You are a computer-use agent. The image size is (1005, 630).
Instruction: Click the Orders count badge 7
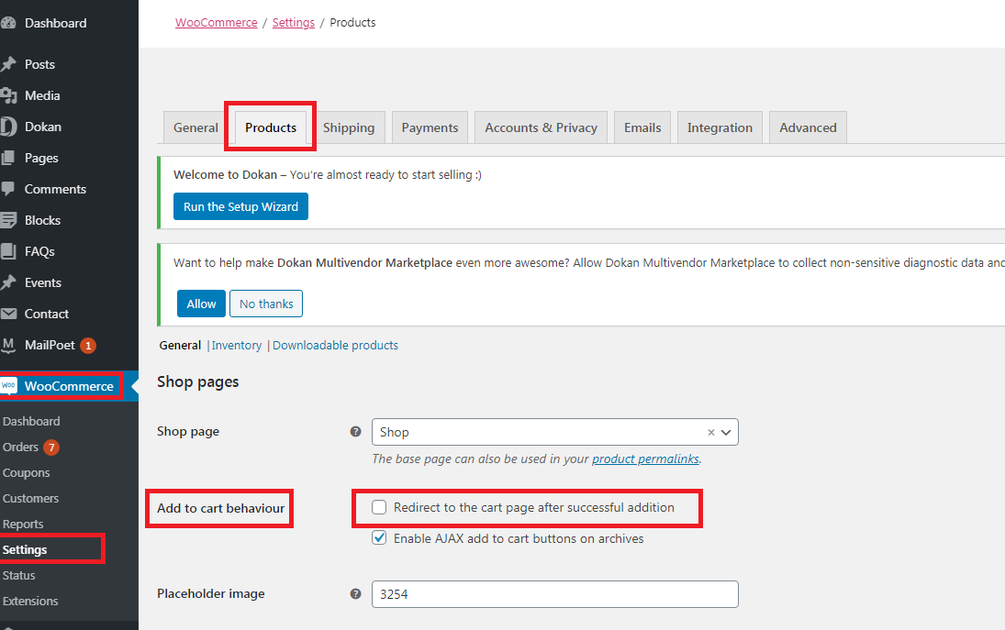(51, 447)
